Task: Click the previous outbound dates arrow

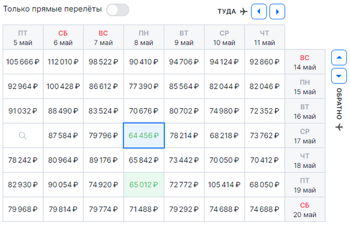Action: tap(260, 11)
